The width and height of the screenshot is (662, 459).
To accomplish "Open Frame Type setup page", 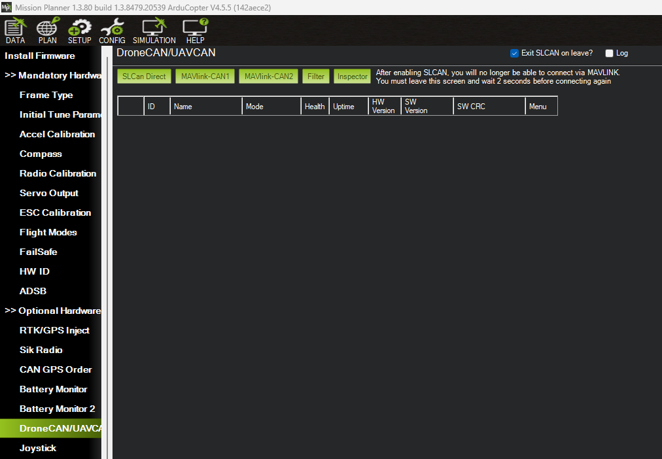I will coord(46,95).
